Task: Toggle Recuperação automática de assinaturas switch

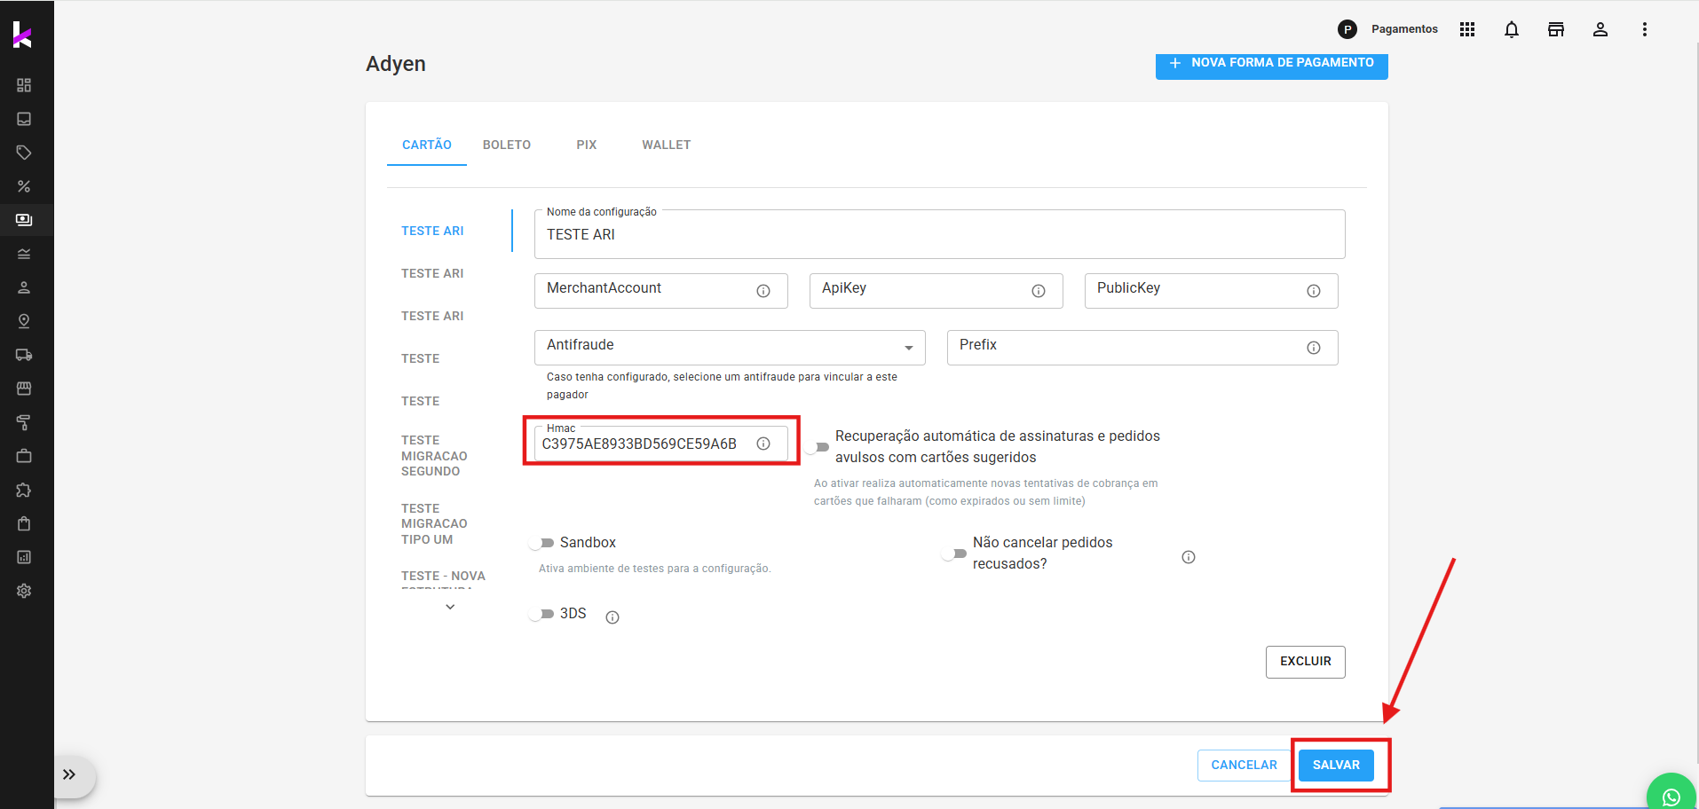Action: point(817,447)
